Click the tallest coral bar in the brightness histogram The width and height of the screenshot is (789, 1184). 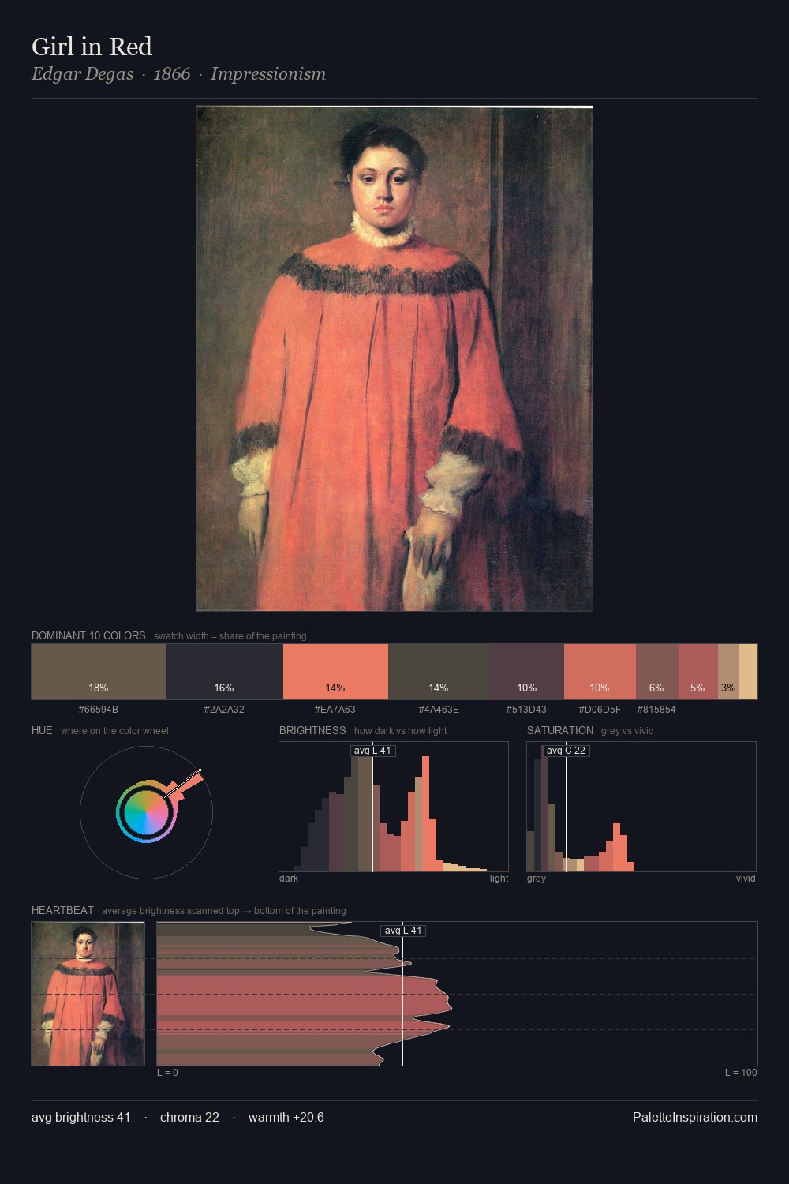point(426,814)
